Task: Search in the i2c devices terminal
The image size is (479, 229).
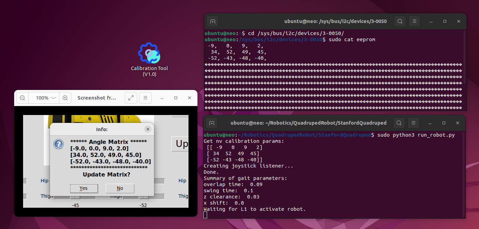Action: (400, 21)
